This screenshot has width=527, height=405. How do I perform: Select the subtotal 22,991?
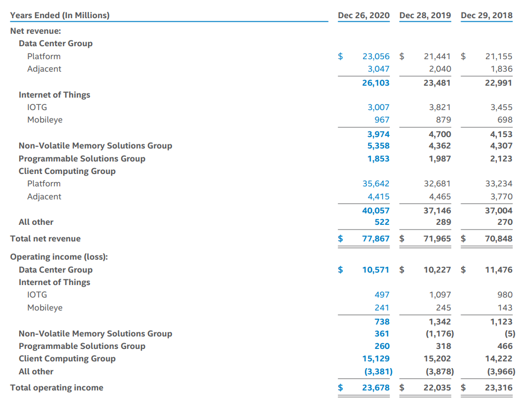coord(499,83)
